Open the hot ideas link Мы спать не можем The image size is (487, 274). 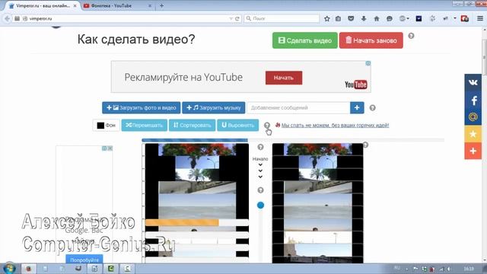pyautogui.click(x=335, y=125)
